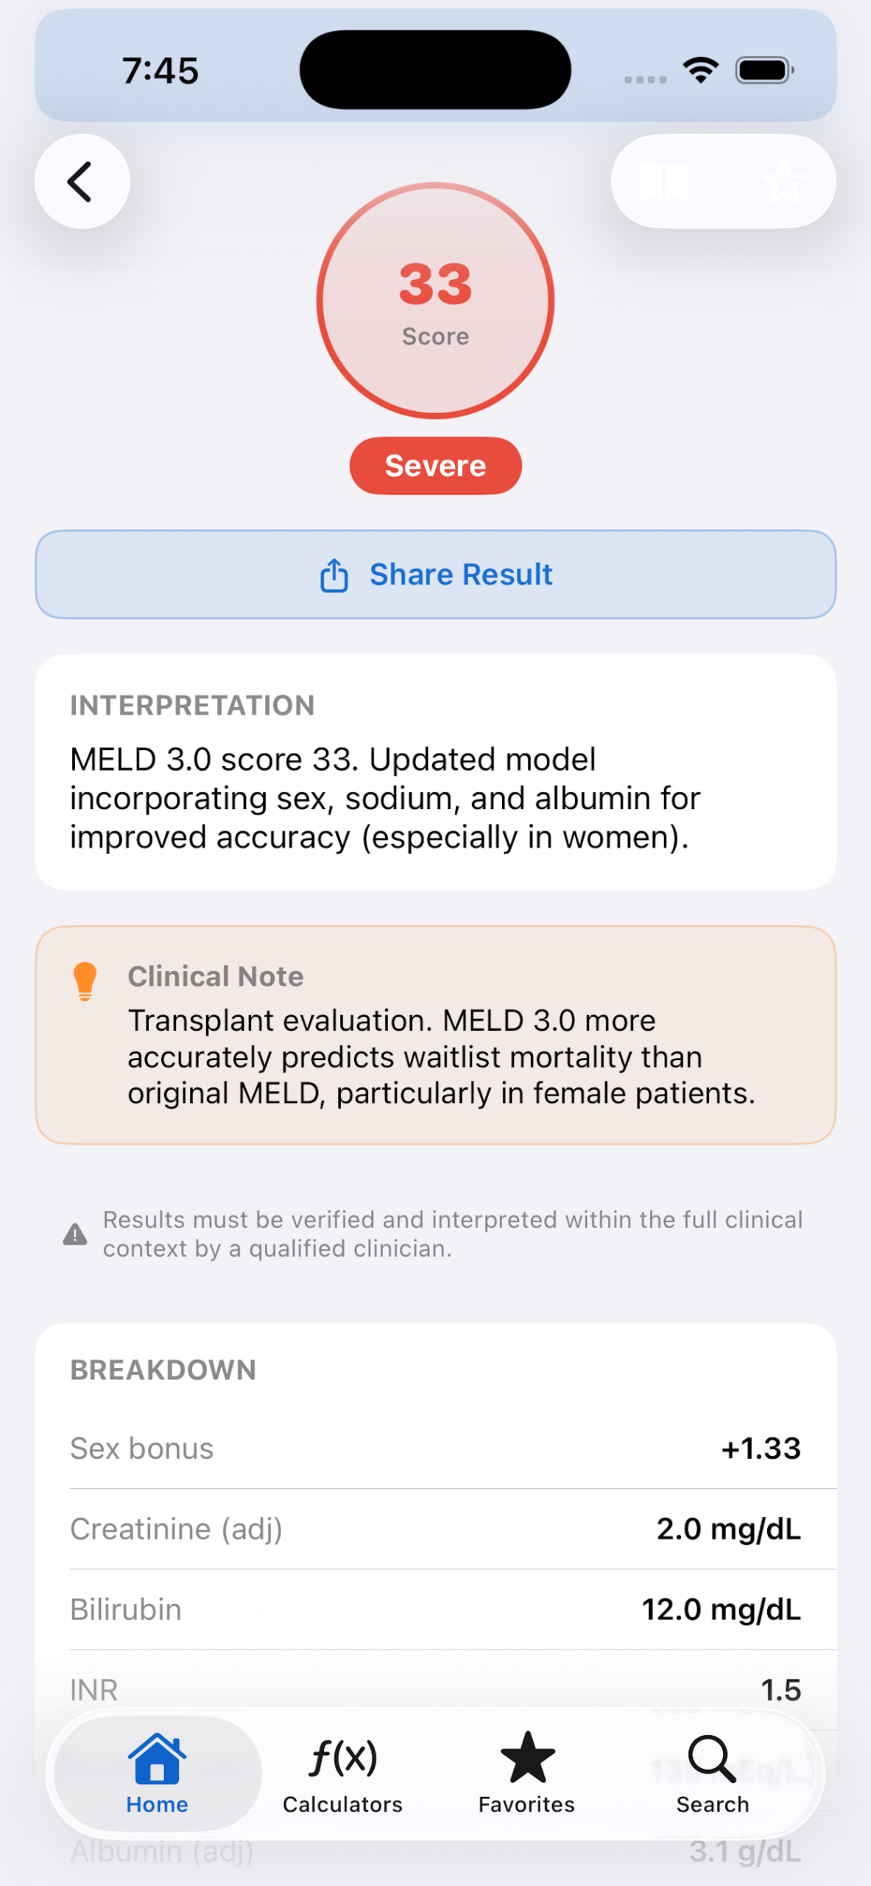Select the Sex bonus breakdown row
The height and width of the screenshot is (1886, 871).
[x=435, y=1448]
